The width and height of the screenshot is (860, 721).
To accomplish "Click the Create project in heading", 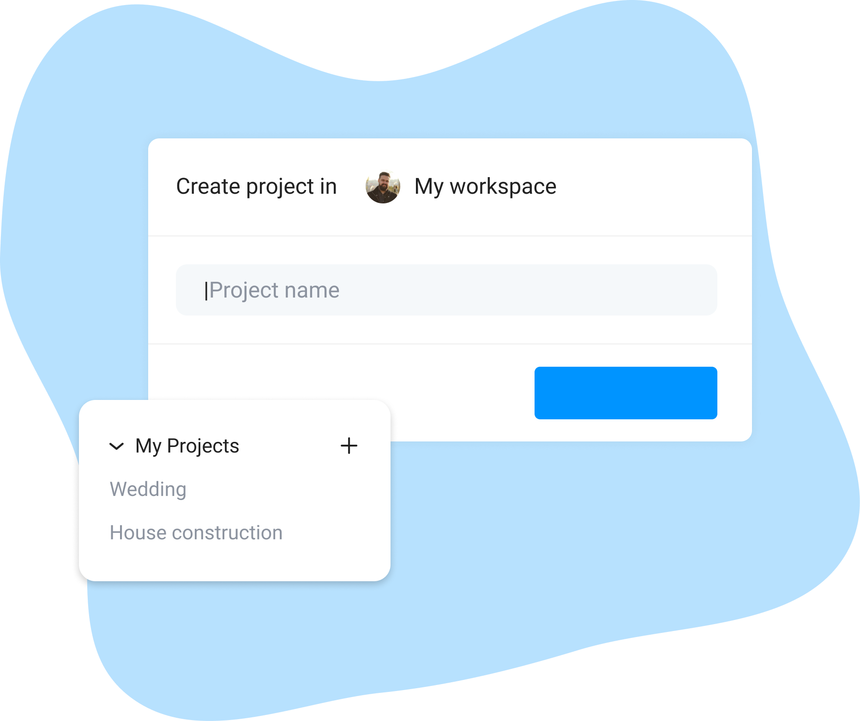I will pos(257,187).
